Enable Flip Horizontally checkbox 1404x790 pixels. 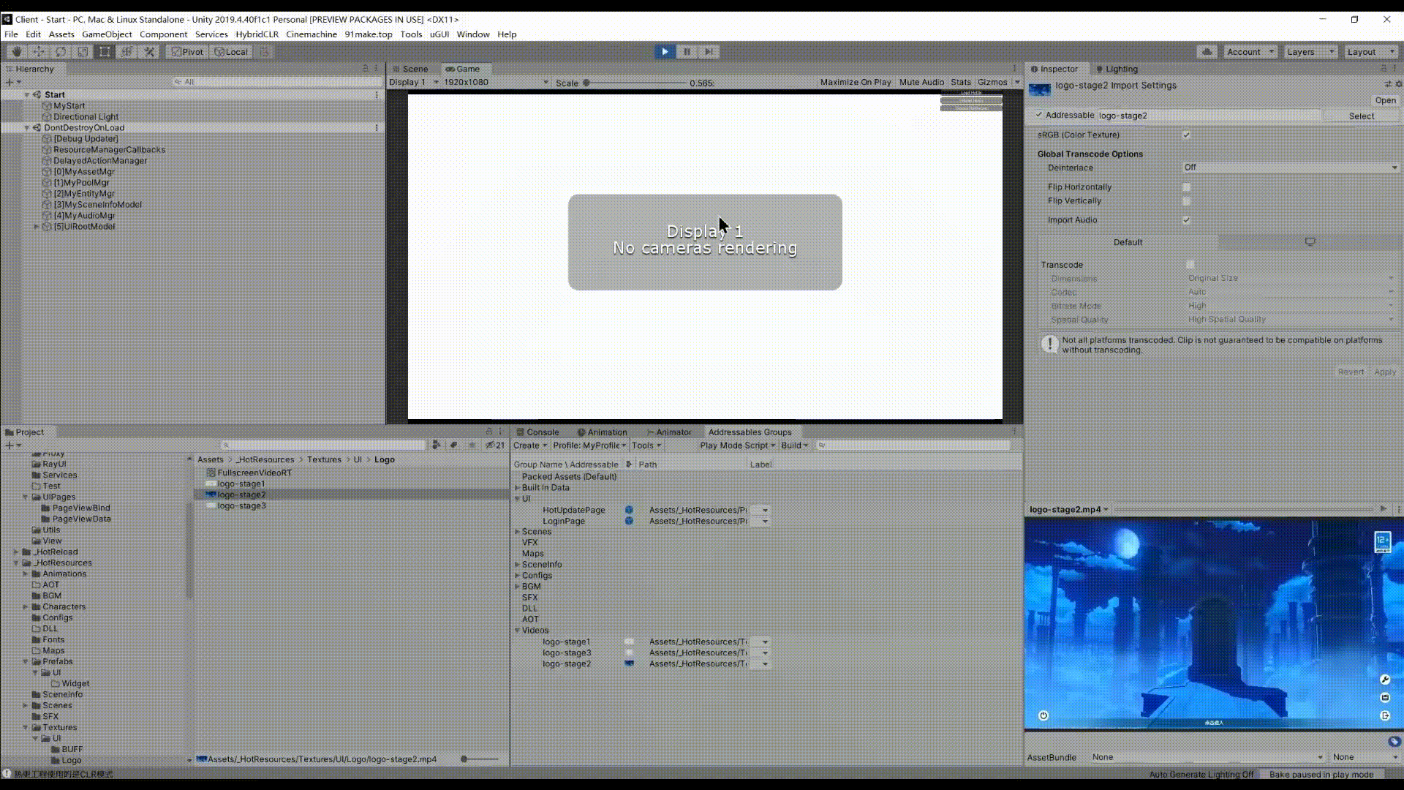1186,187
